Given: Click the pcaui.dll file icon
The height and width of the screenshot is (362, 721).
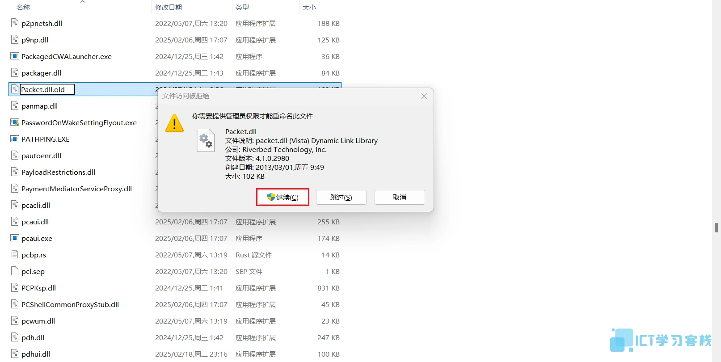Looking at the screenshot, I should [x=15, y=222].
